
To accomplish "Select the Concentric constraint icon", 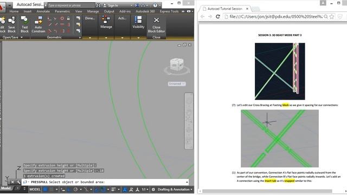I will (62, 18).
